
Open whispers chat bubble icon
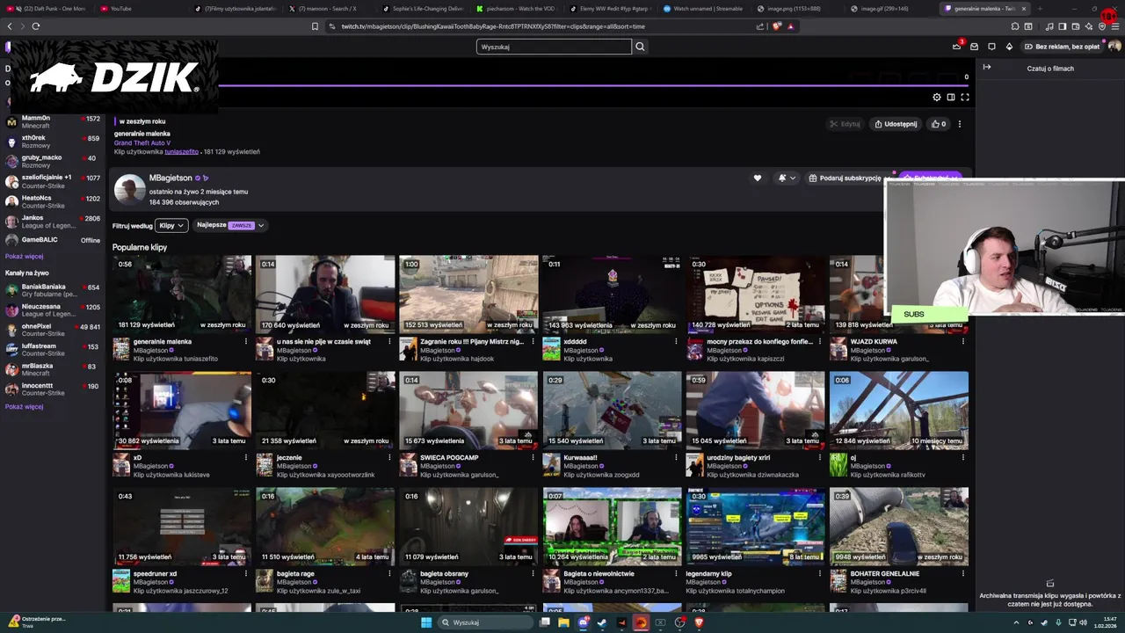992,47
